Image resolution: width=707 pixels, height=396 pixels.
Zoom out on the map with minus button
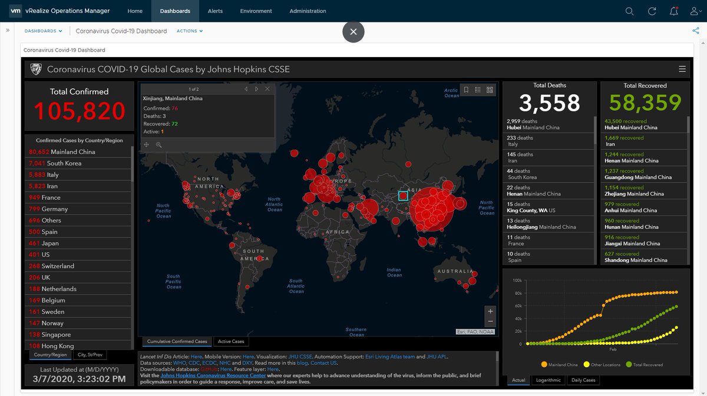click(490, 321)
